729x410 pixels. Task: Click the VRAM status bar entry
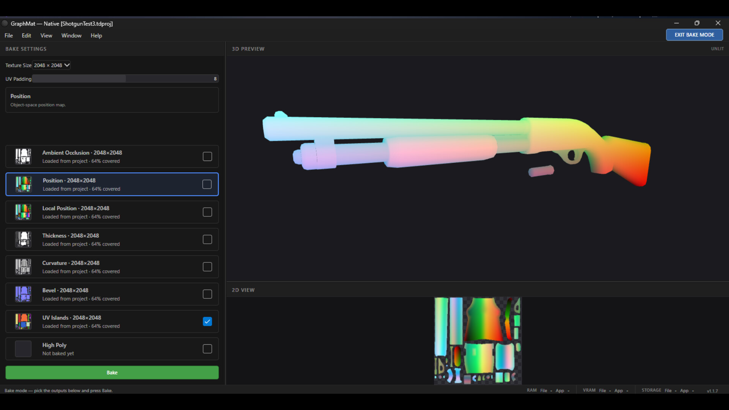[x=606, y=390]
